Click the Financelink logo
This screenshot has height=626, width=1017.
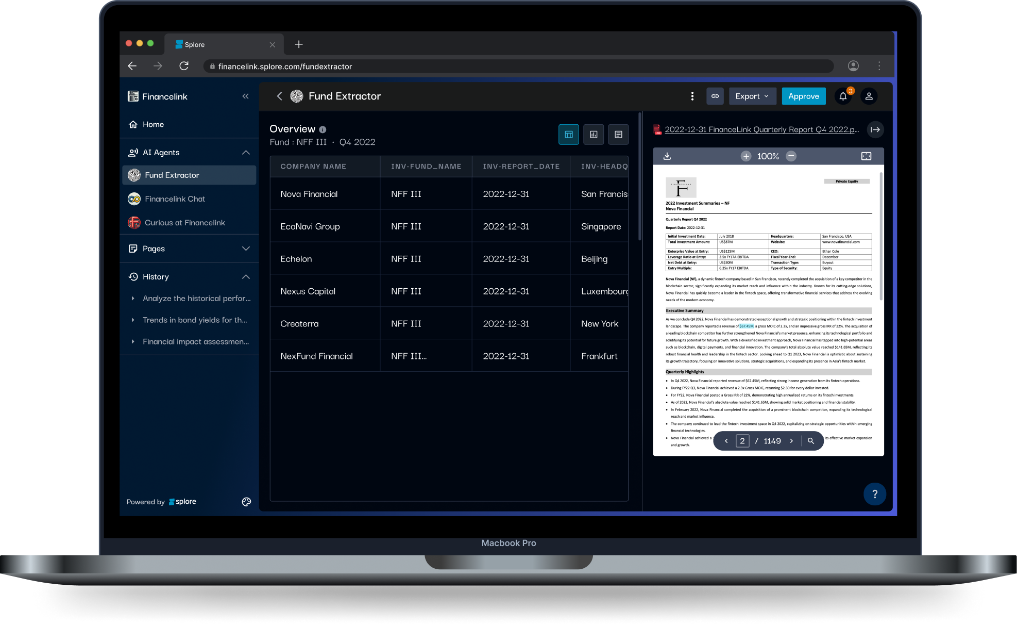158,96
